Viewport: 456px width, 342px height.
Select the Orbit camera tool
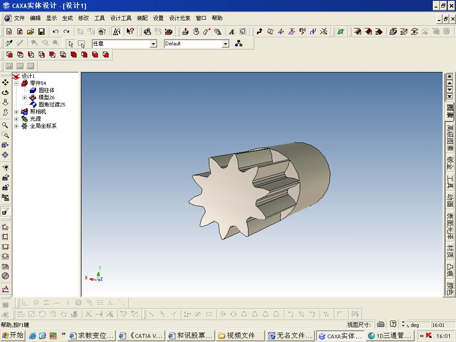coord(5,93)
